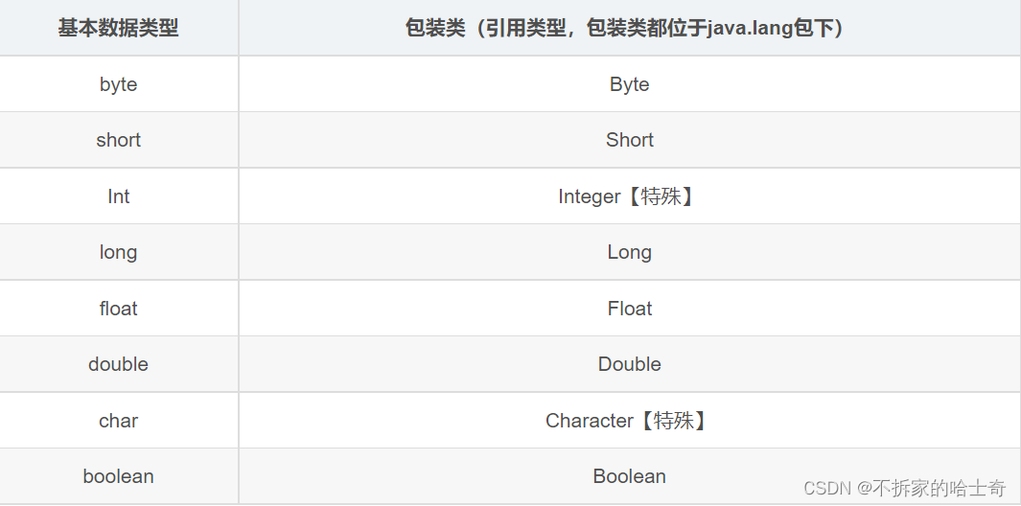Click the Long wrapper cell

coord(629,252)
